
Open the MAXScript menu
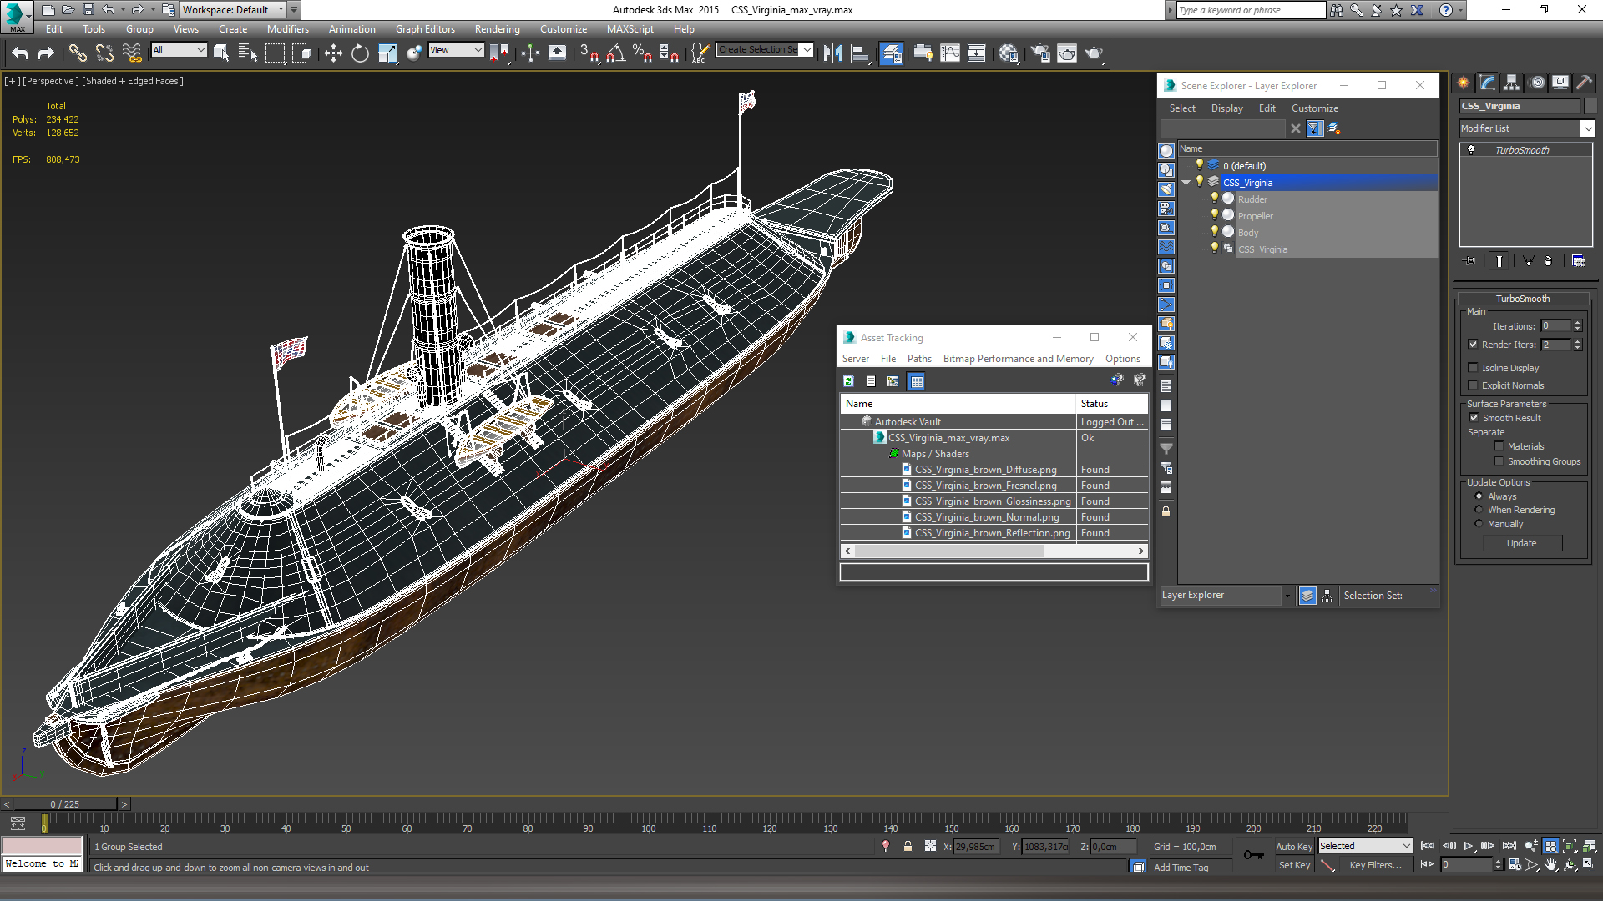point(630,29)
